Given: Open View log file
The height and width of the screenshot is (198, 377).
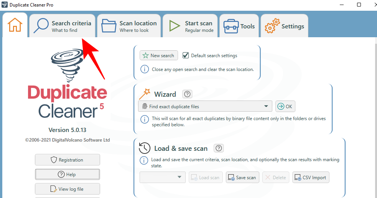Looking at the screenshot, I should (67, 189).
